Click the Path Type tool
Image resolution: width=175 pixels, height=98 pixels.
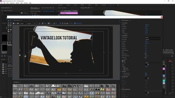pyautogui.click(x=8, y=27)
